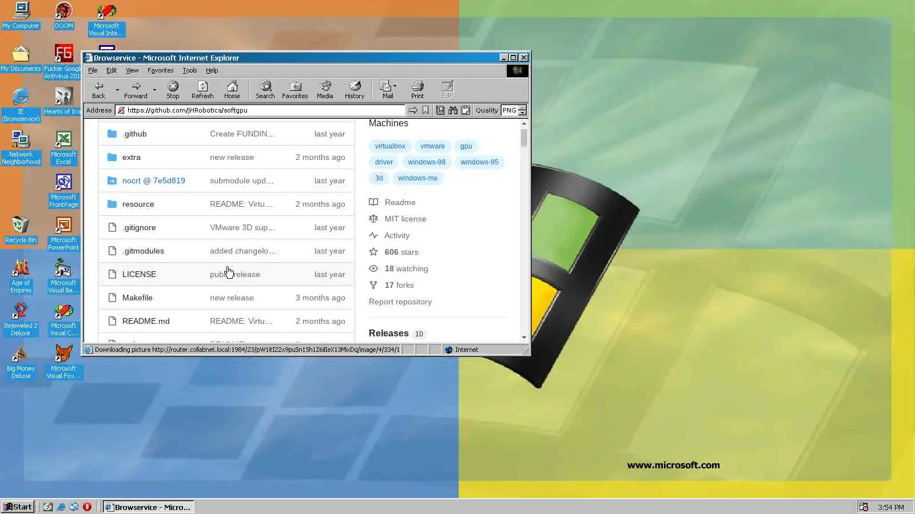This screenshot has width=915, height=514.
Task: Open the Releases section heading link
Action: click(x=389, y=333)
